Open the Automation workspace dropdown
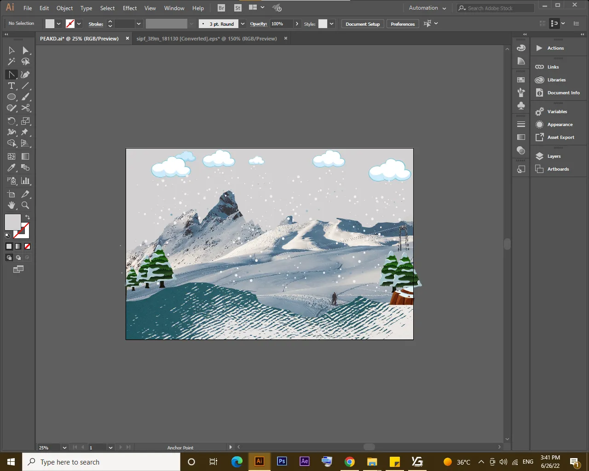589x471 pixels. 427,8
